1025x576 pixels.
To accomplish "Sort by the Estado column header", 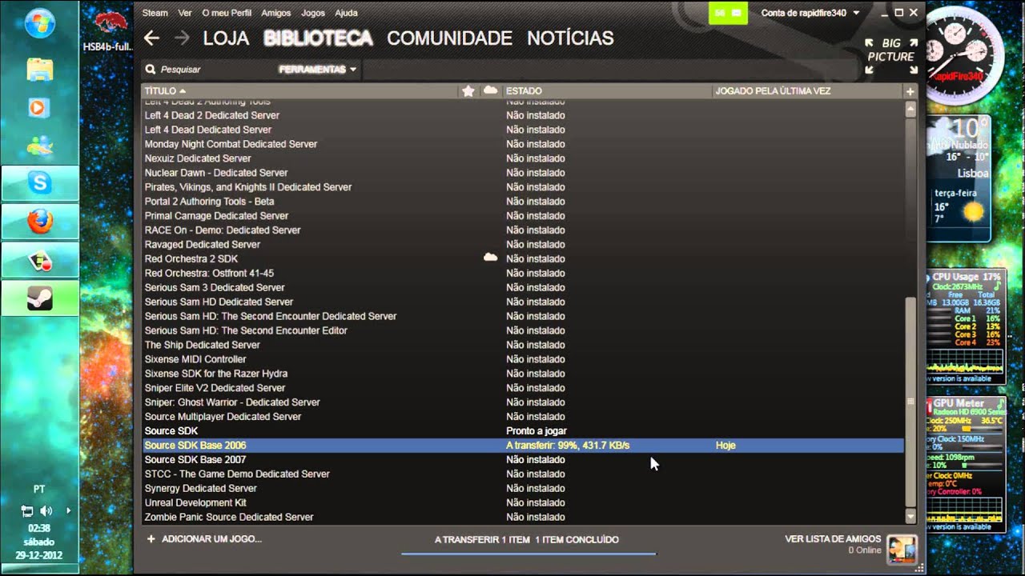I will (x=525, y=91).
